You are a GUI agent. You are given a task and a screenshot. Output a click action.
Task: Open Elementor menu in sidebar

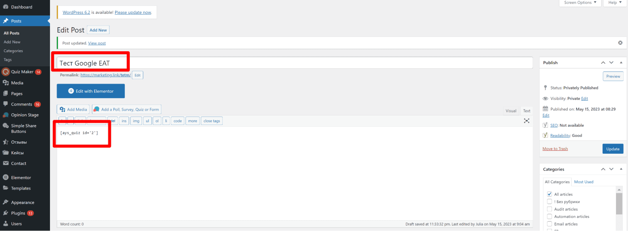tap(21, 178)
